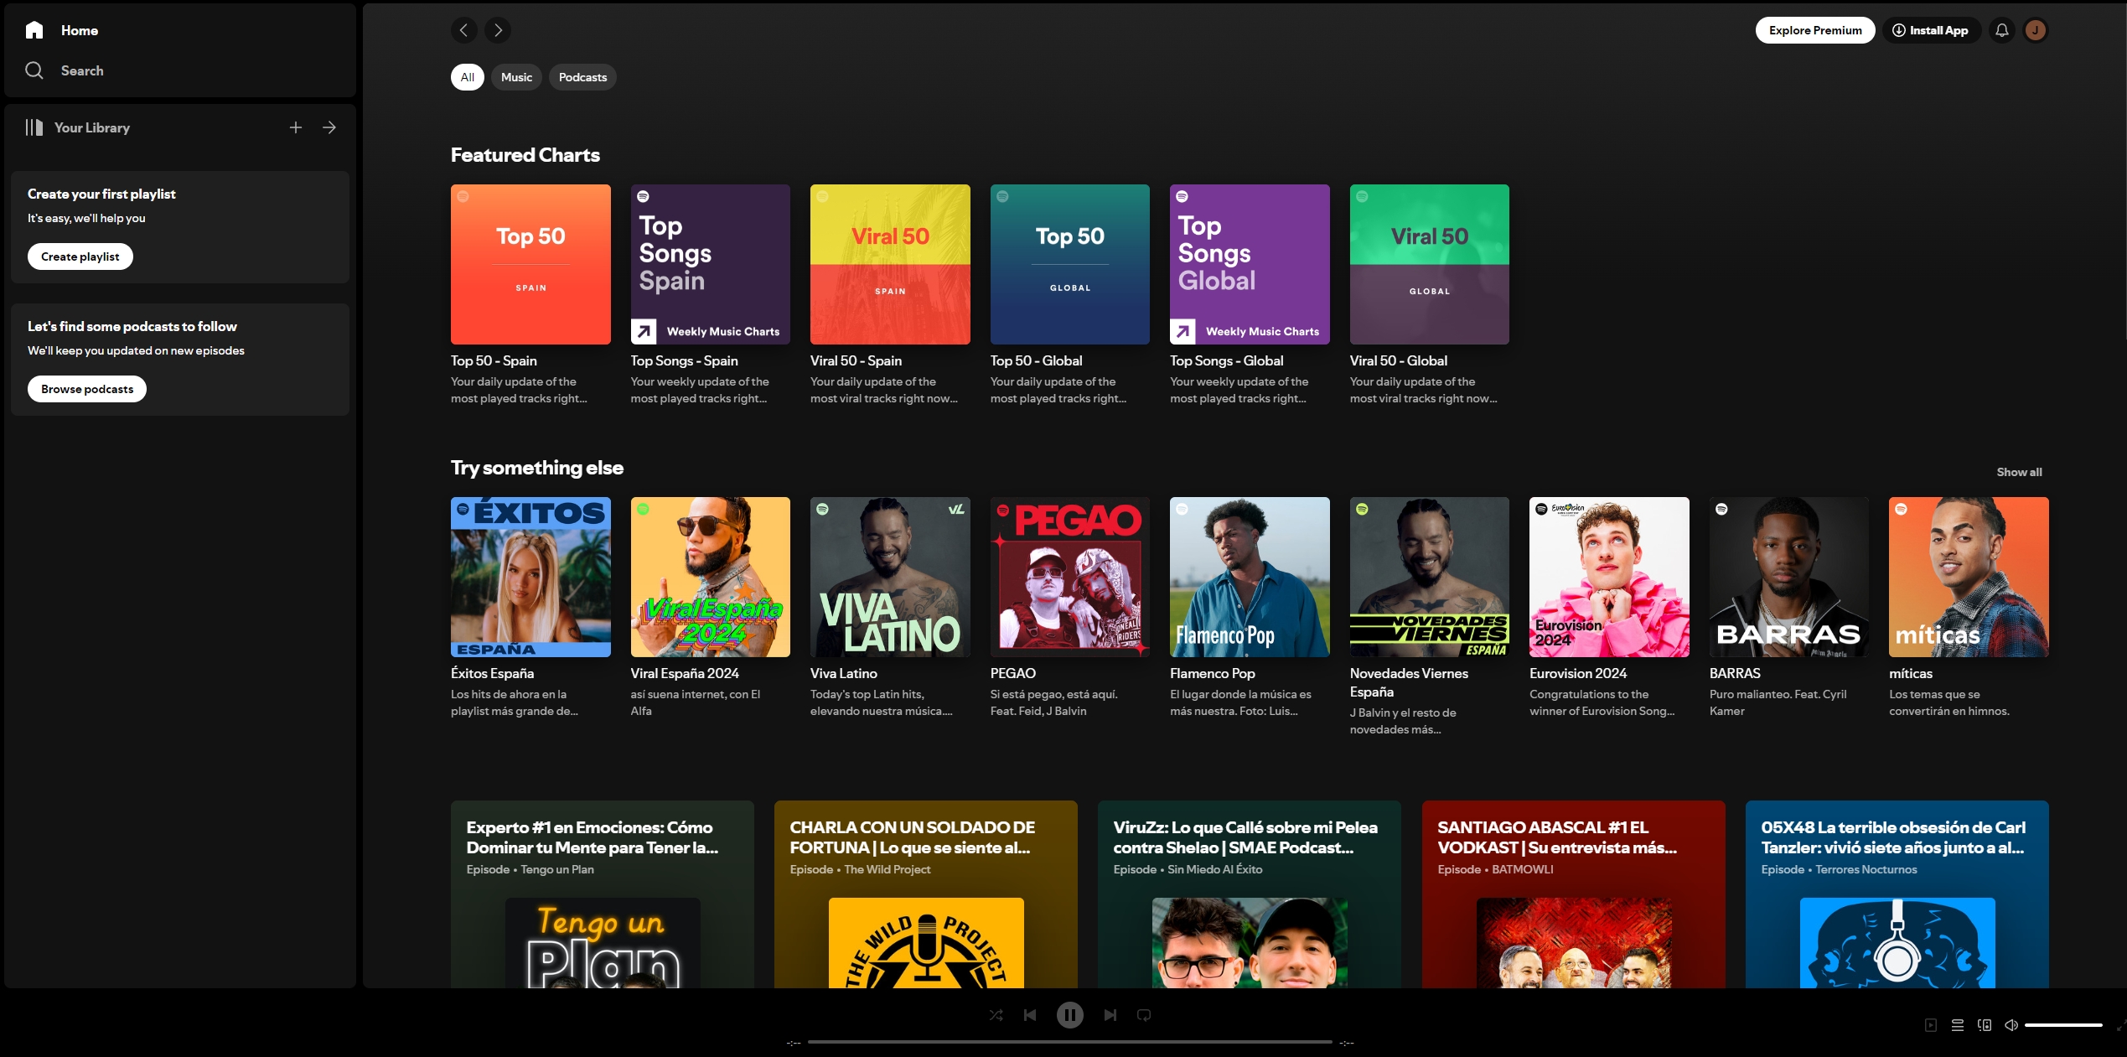The width and height of the screenshot is (2127, 1057).
Task: Navigate forward with the right chevron
Action: [498, 30]
